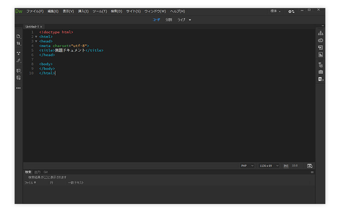
Task: Switch to the Git panel tab
Action: (46, 172)
